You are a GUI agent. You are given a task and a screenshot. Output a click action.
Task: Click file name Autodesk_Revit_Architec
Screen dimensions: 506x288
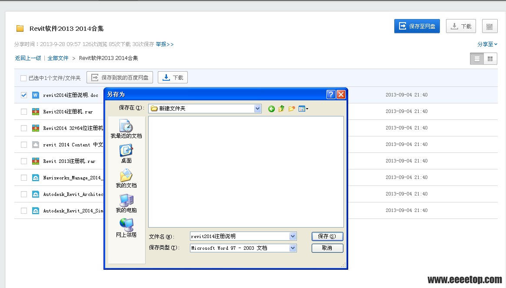tap(73, 194)
